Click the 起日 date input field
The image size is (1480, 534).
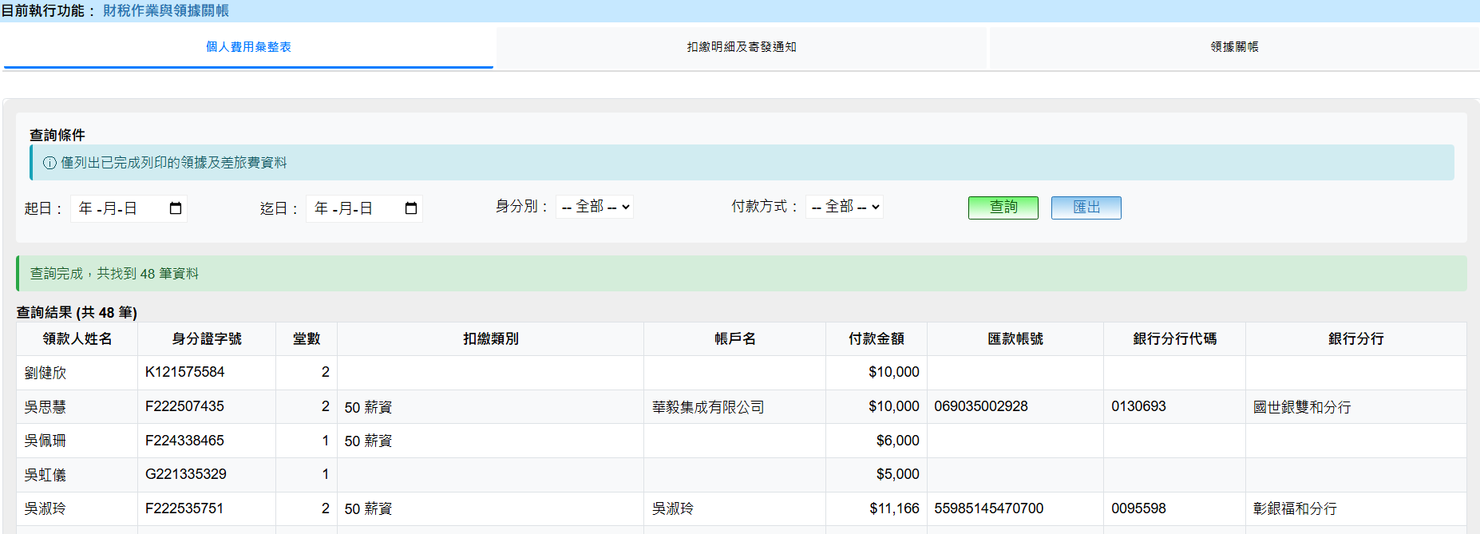click(129, 208)
